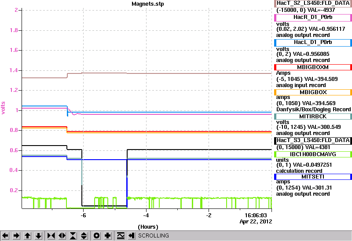Click the VAL=0.956117 reading
Viewport: 352px width, 241px height.
pyautogui.click(x=327, y=29)
